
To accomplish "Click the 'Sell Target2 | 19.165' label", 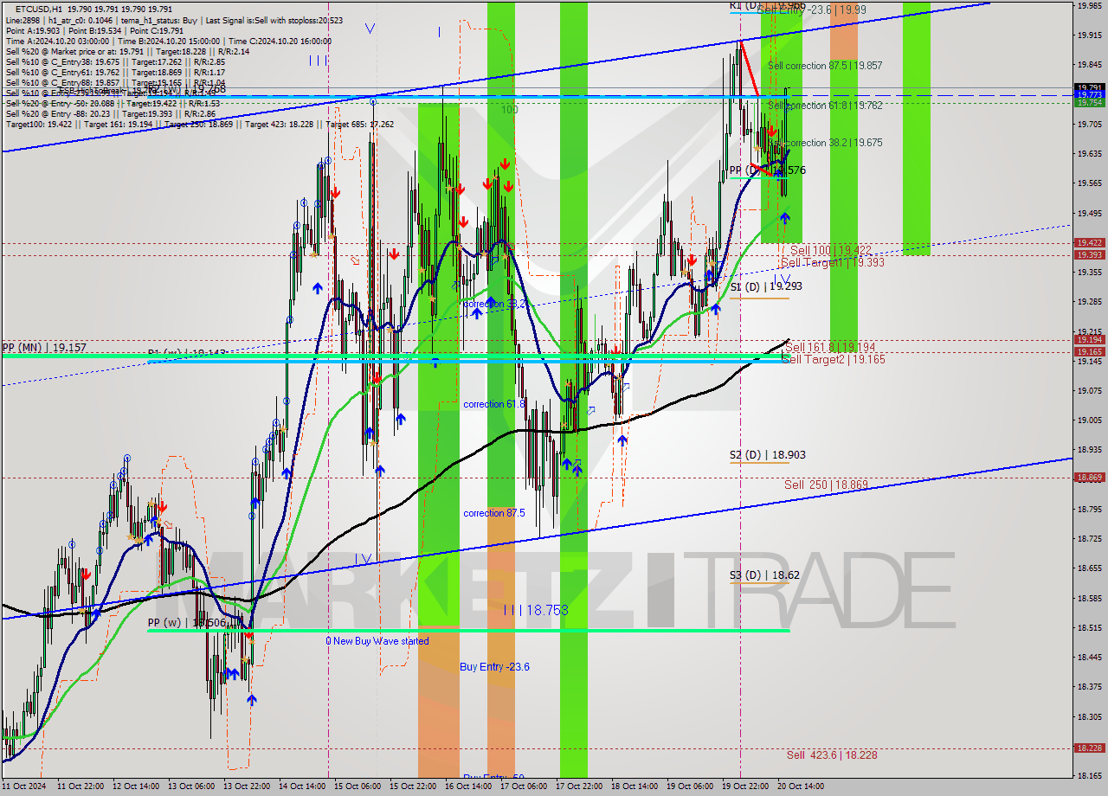I will (x=833, y=359).
